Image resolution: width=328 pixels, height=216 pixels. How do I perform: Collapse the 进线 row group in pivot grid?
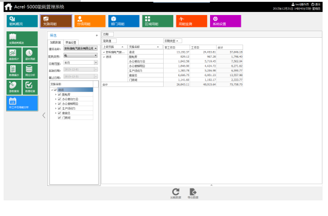click(x=104, y=57)
